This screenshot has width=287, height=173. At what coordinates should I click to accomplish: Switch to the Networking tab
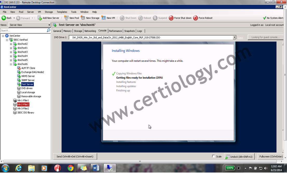[90, 31]
